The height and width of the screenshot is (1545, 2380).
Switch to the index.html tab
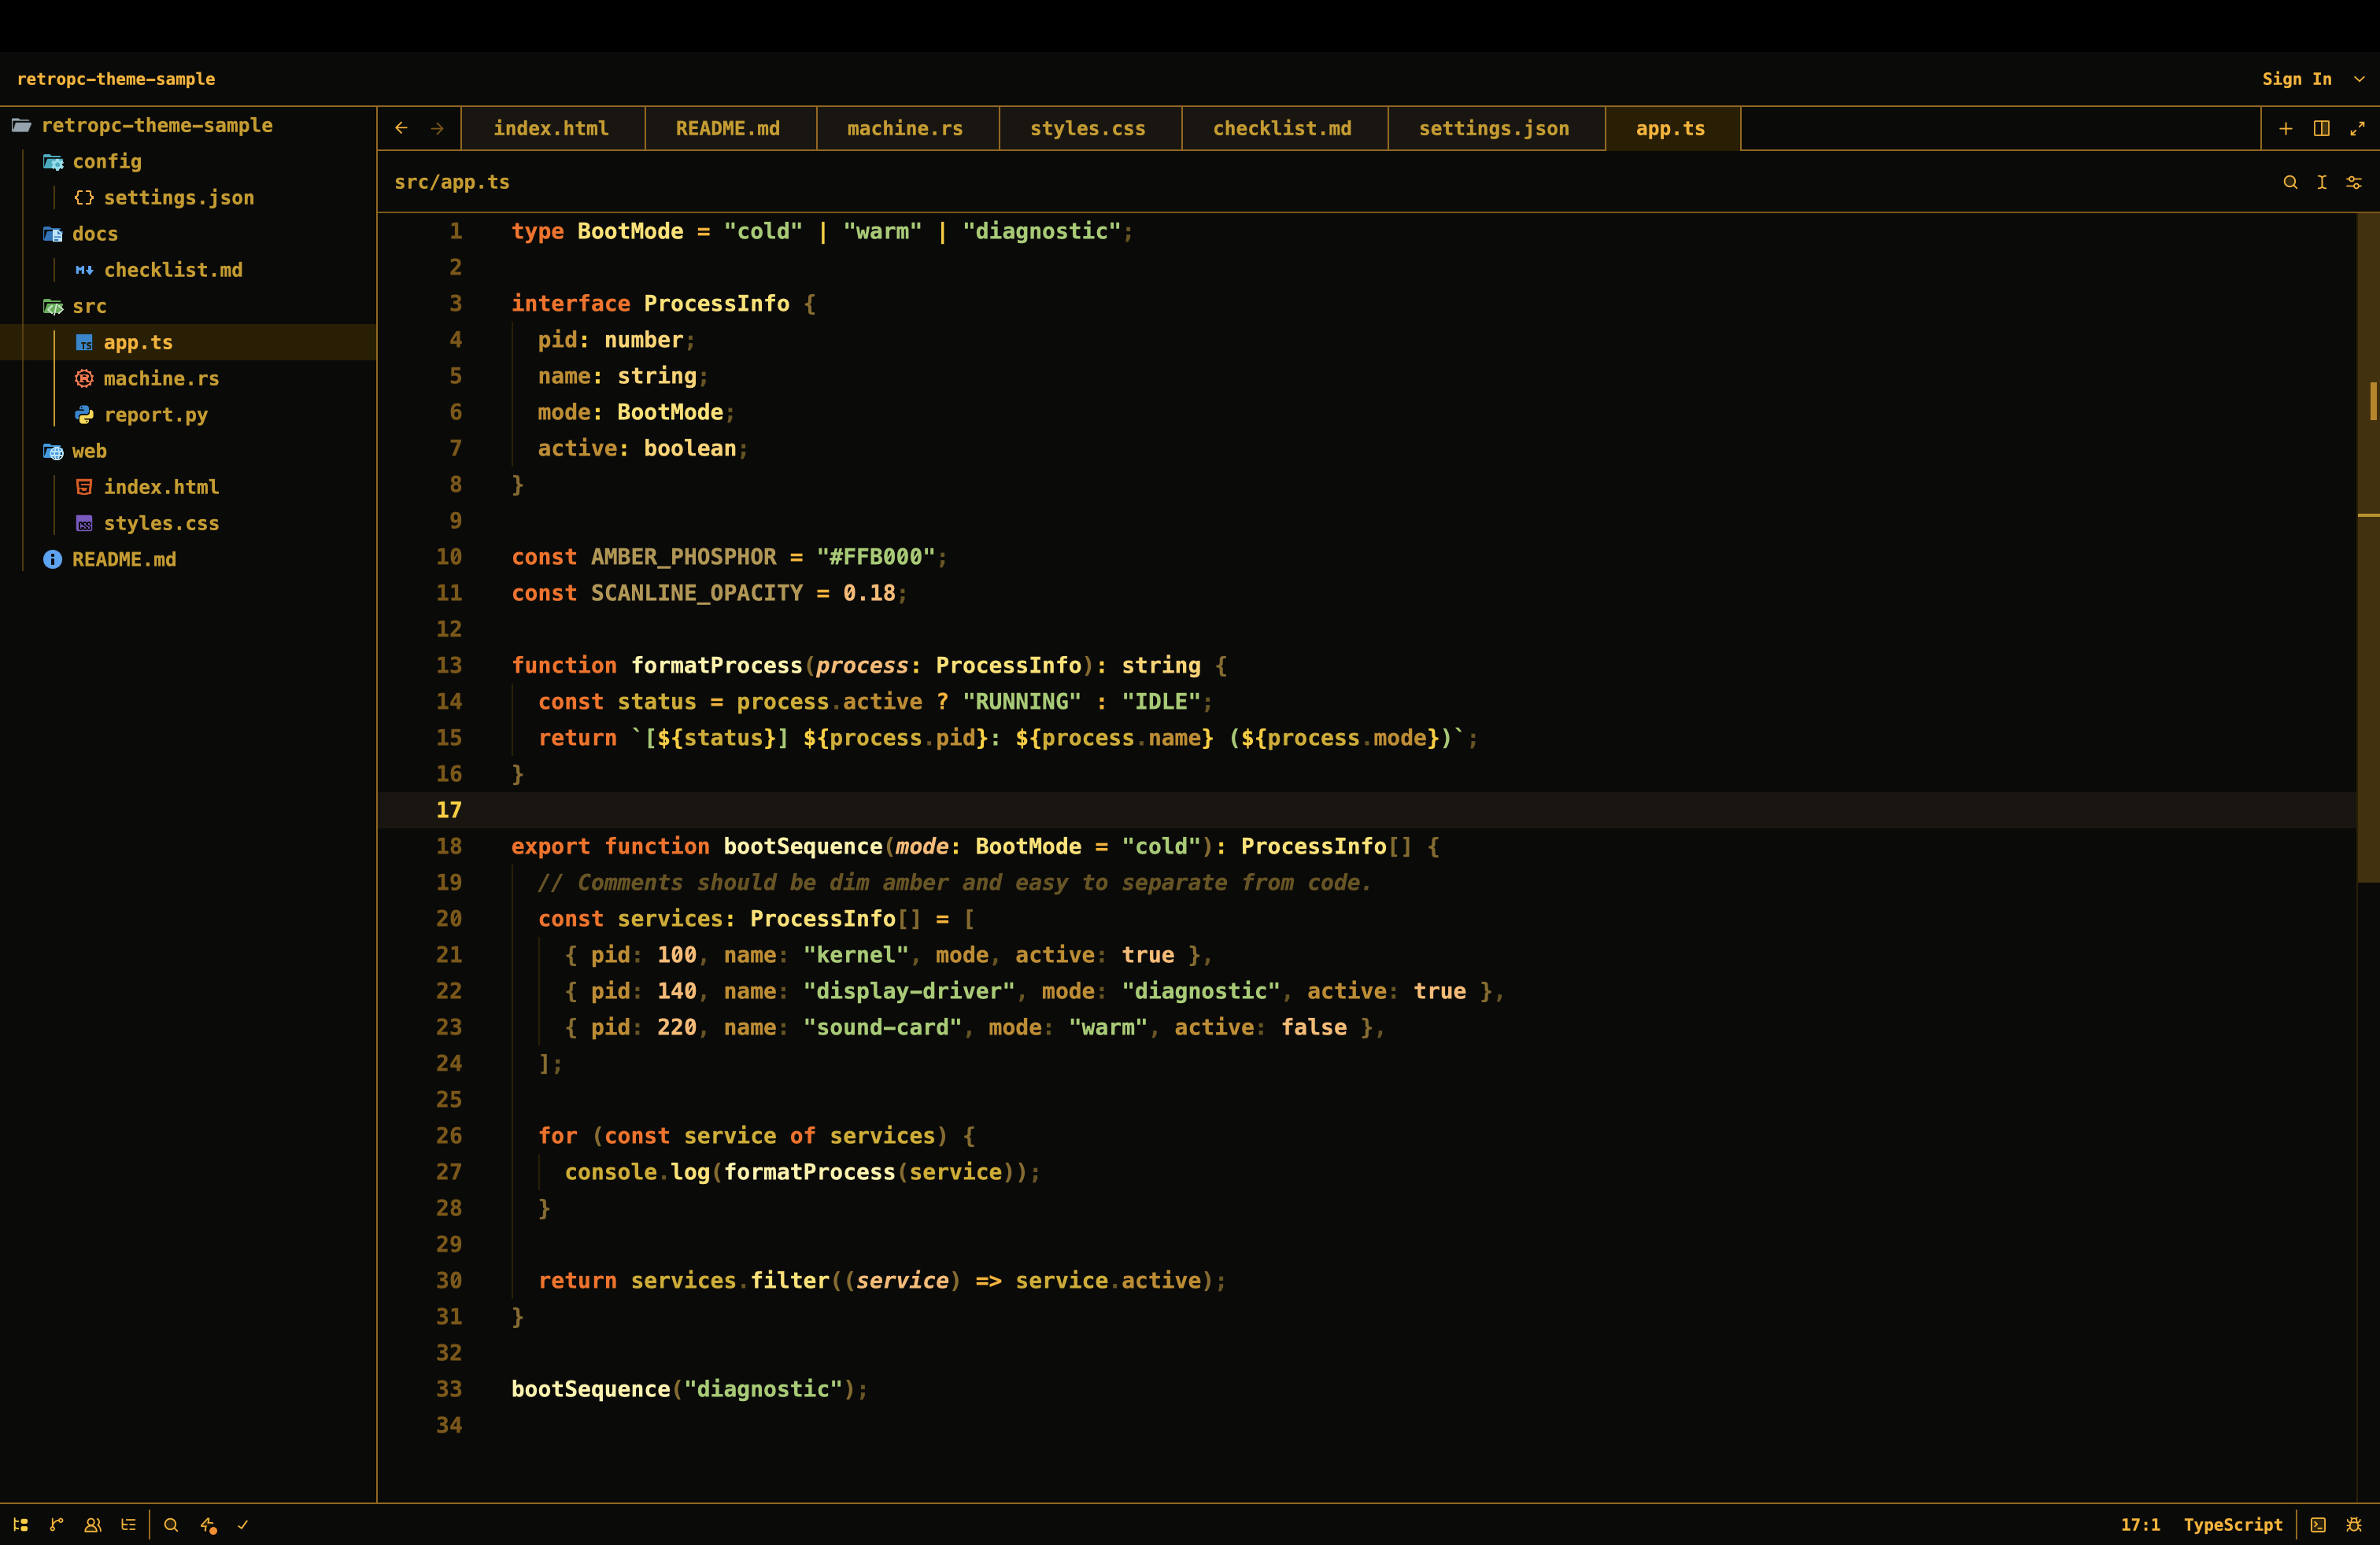(552, 129)
